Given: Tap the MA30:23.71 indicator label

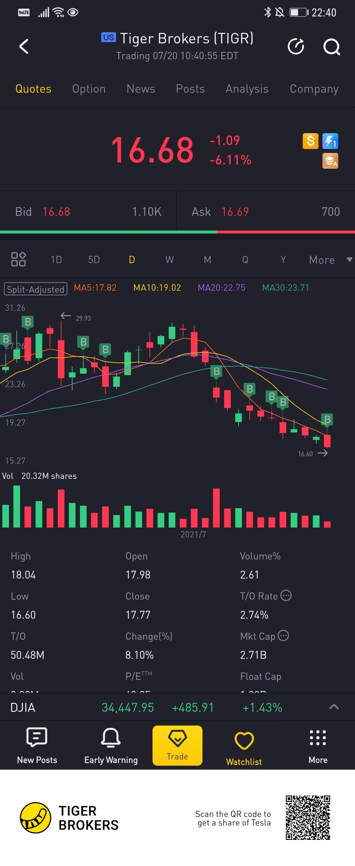Looking at the screenshot, I should click(x=285, y=288).
